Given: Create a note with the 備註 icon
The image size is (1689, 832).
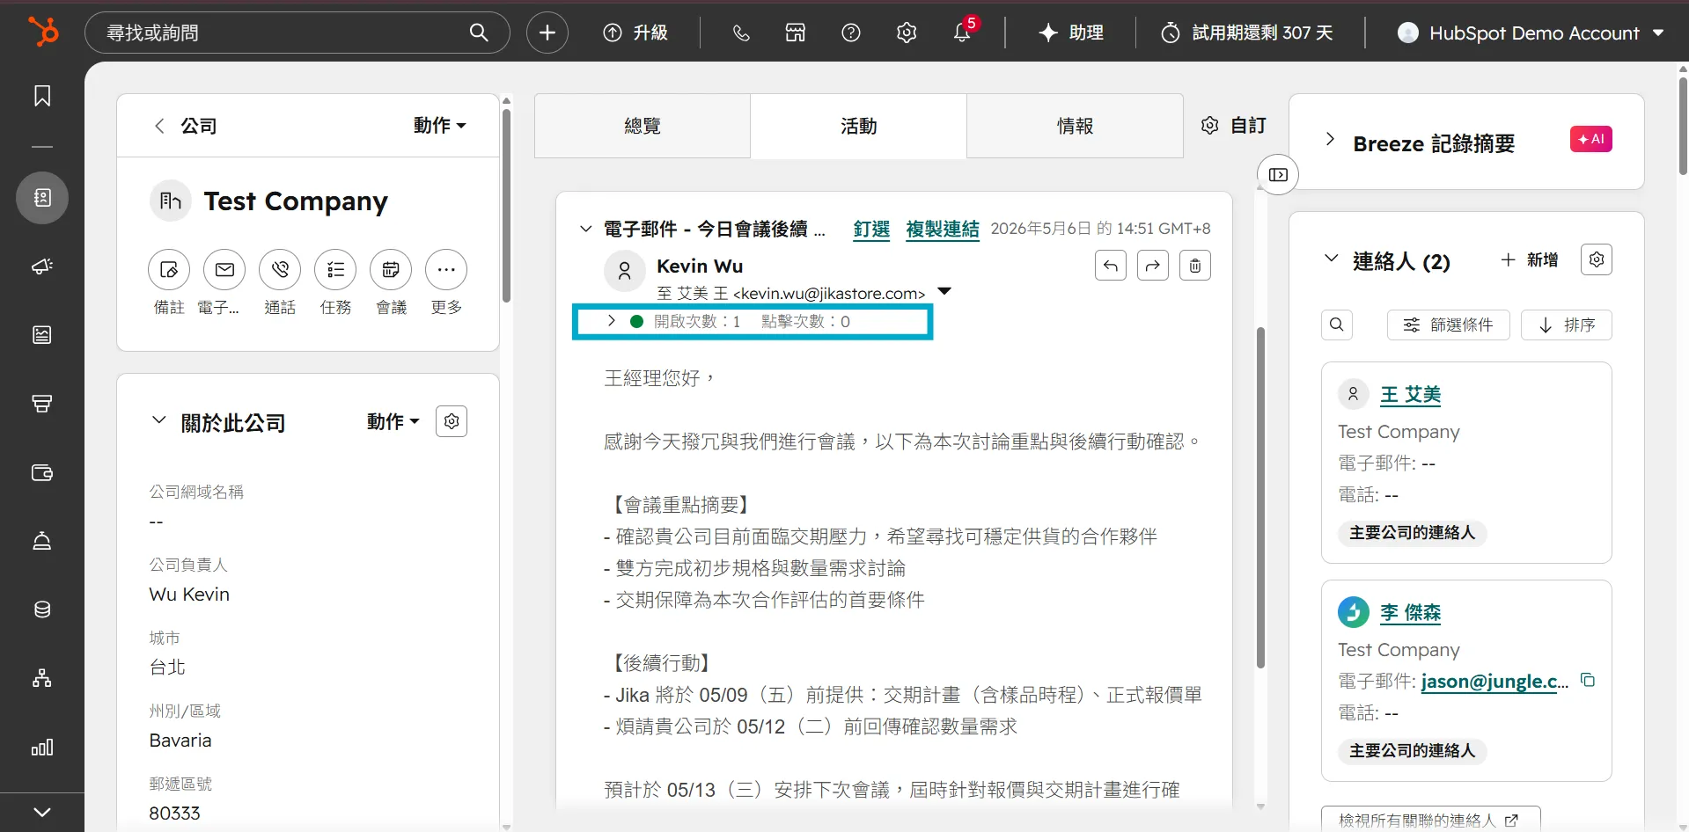Looking at the screenshot, I should [x=169, y=270].
